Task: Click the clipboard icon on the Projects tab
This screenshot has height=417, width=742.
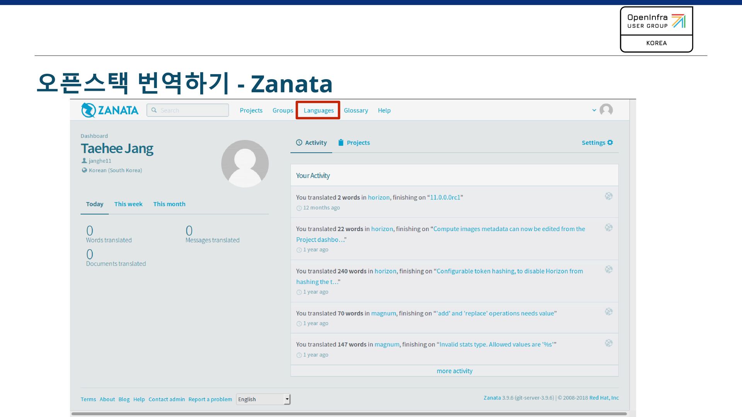Action: [341, 142]
